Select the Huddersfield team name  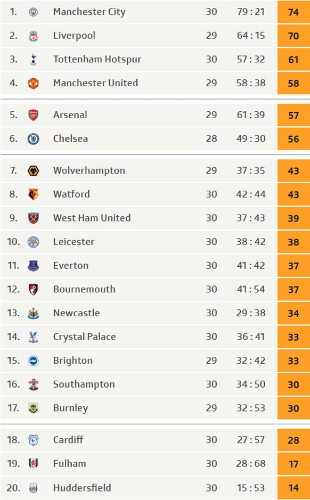[82, 488]
